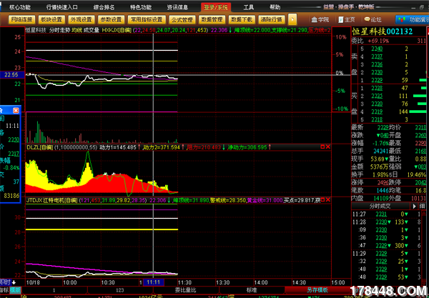Click the 涨停 2496 value
This screenshot has width=429, height=298.
click(x=383, y=182)
